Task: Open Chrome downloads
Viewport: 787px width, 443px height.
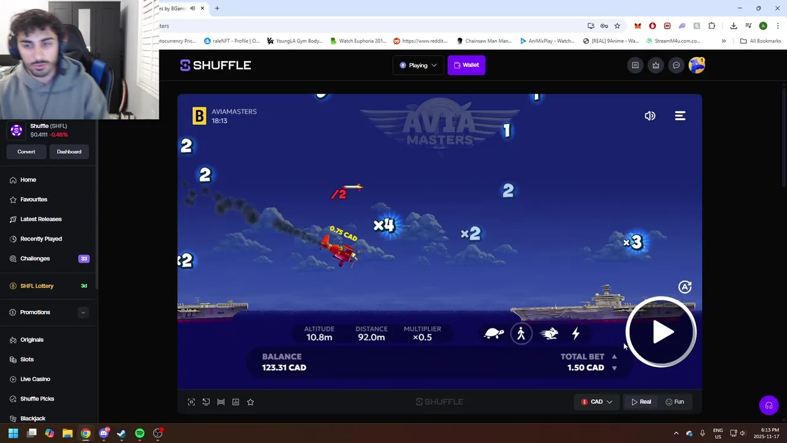Action: click(734, 26)
